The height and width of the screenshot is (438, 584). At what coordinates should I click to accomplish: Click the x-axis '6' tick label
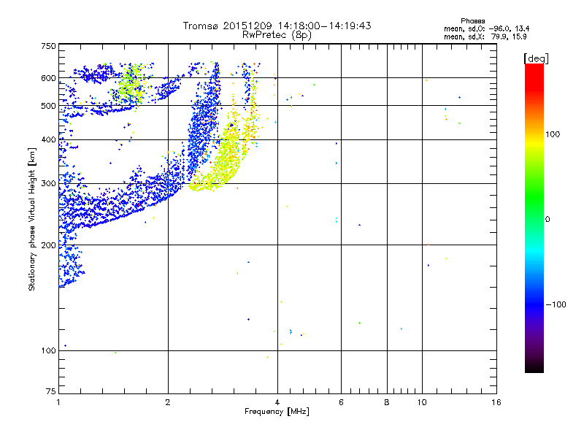click(341, 402)
